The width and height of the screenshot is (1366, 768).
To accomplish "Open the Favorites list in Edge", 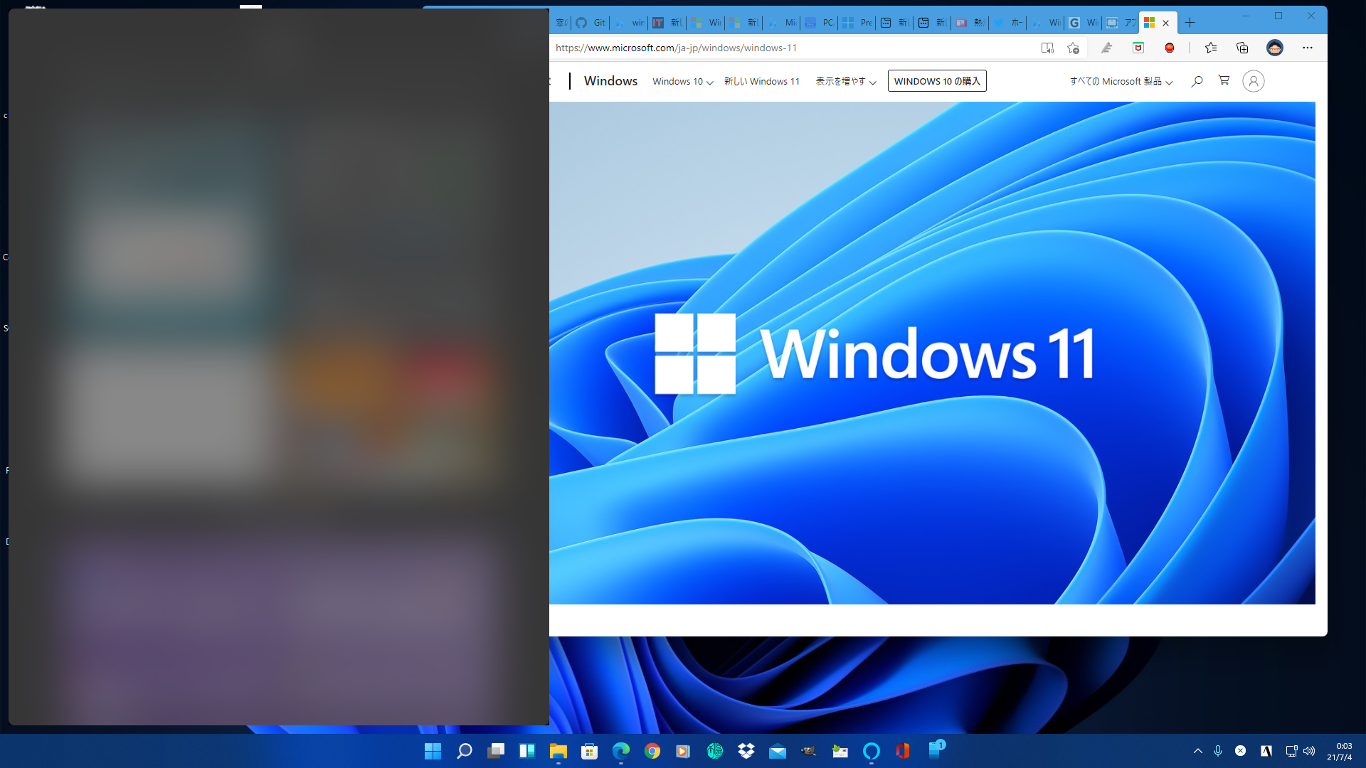I will [1211, 48].
